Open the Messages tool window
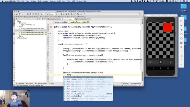The image size is (190, 107). tap(20, 83)
